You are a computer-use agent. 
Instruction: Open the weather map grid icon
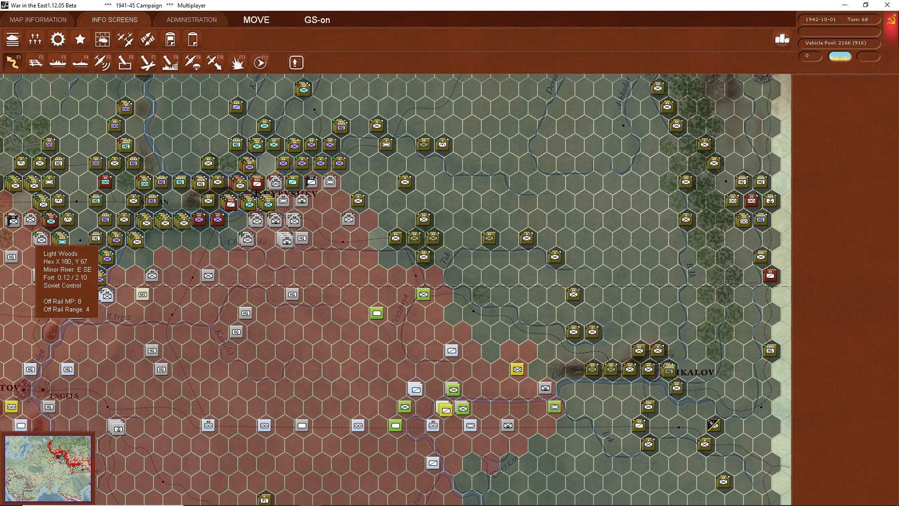(103, 39)
